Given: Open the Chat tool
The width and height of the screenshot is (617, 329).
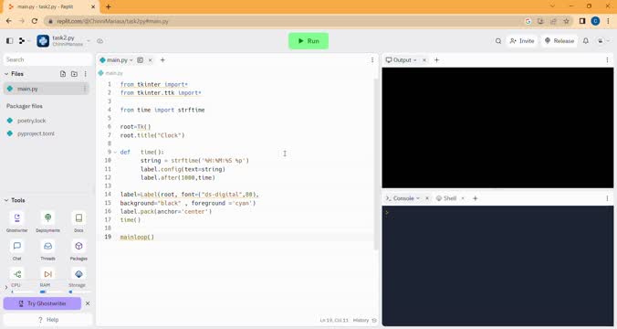Looking at the screenshot, I should [x=17, y=249].
